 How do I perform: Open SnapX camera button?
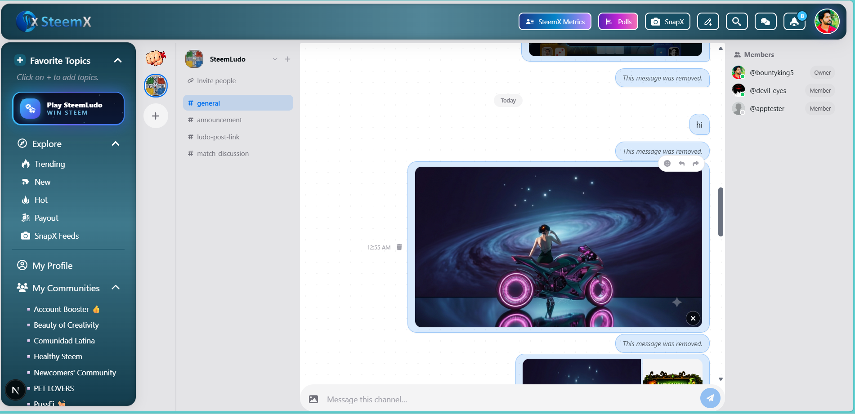click(667, 22)
